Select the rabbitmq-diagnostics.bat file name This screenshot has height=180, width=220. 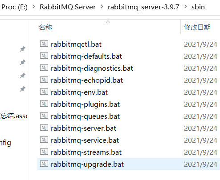coord(92,68)
